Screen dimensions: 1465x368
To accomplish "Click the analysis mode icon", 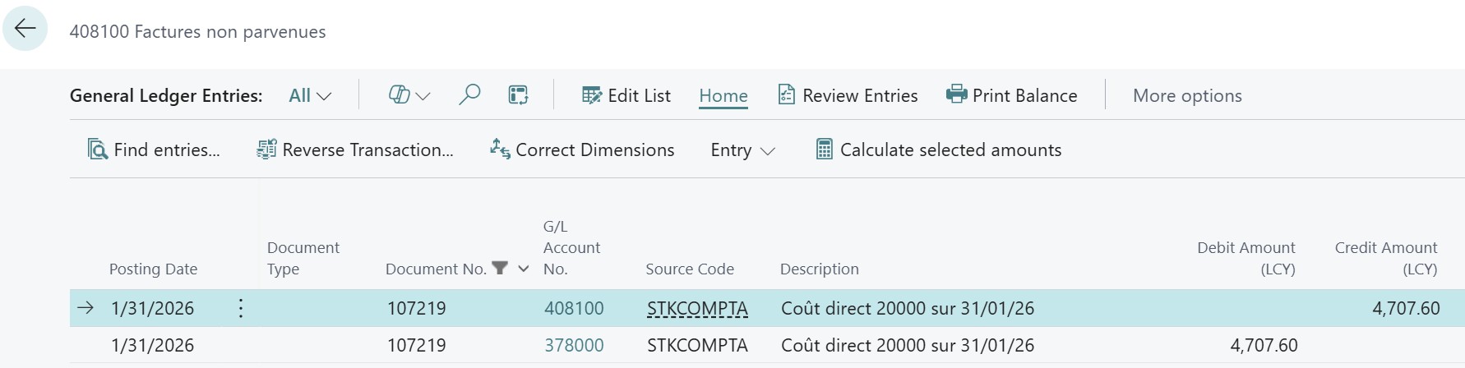I will [518, 95].
